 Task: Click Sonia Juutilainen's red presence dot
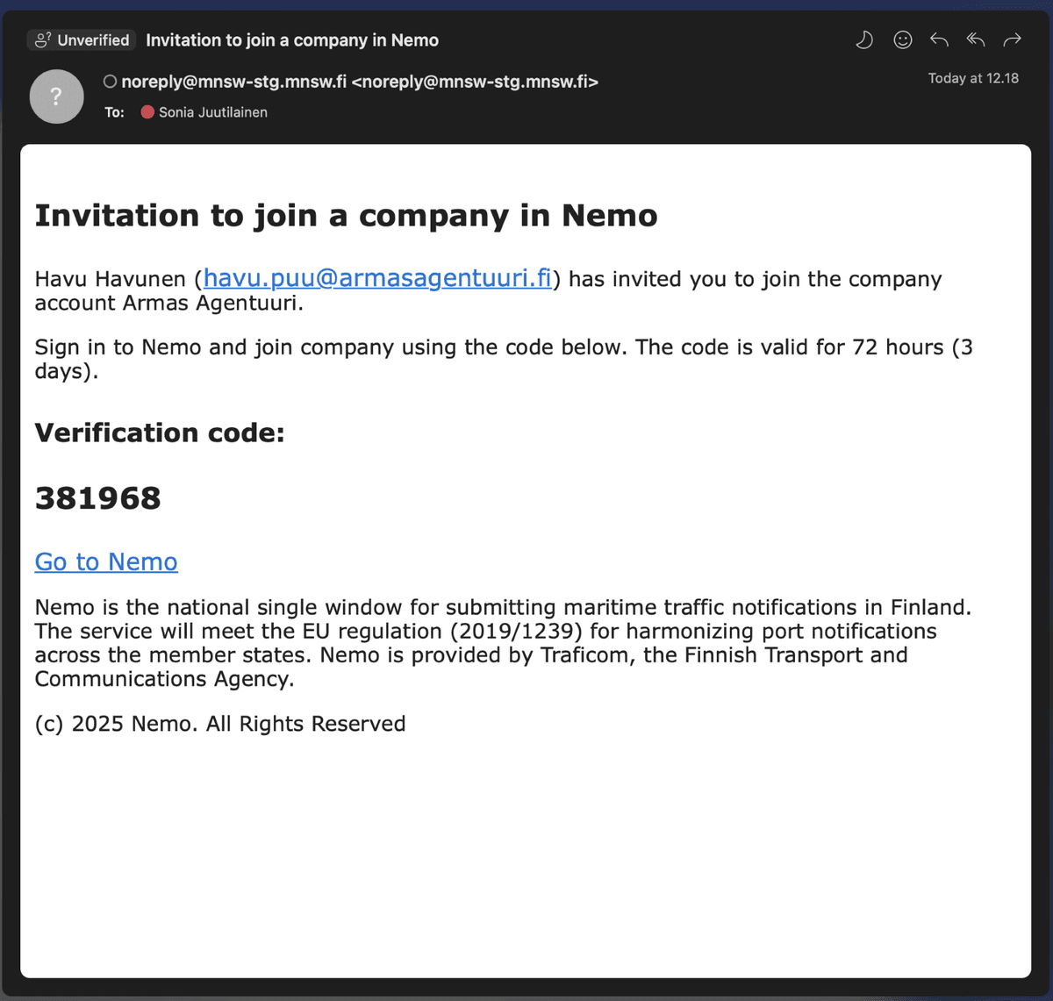click(147, 112)
